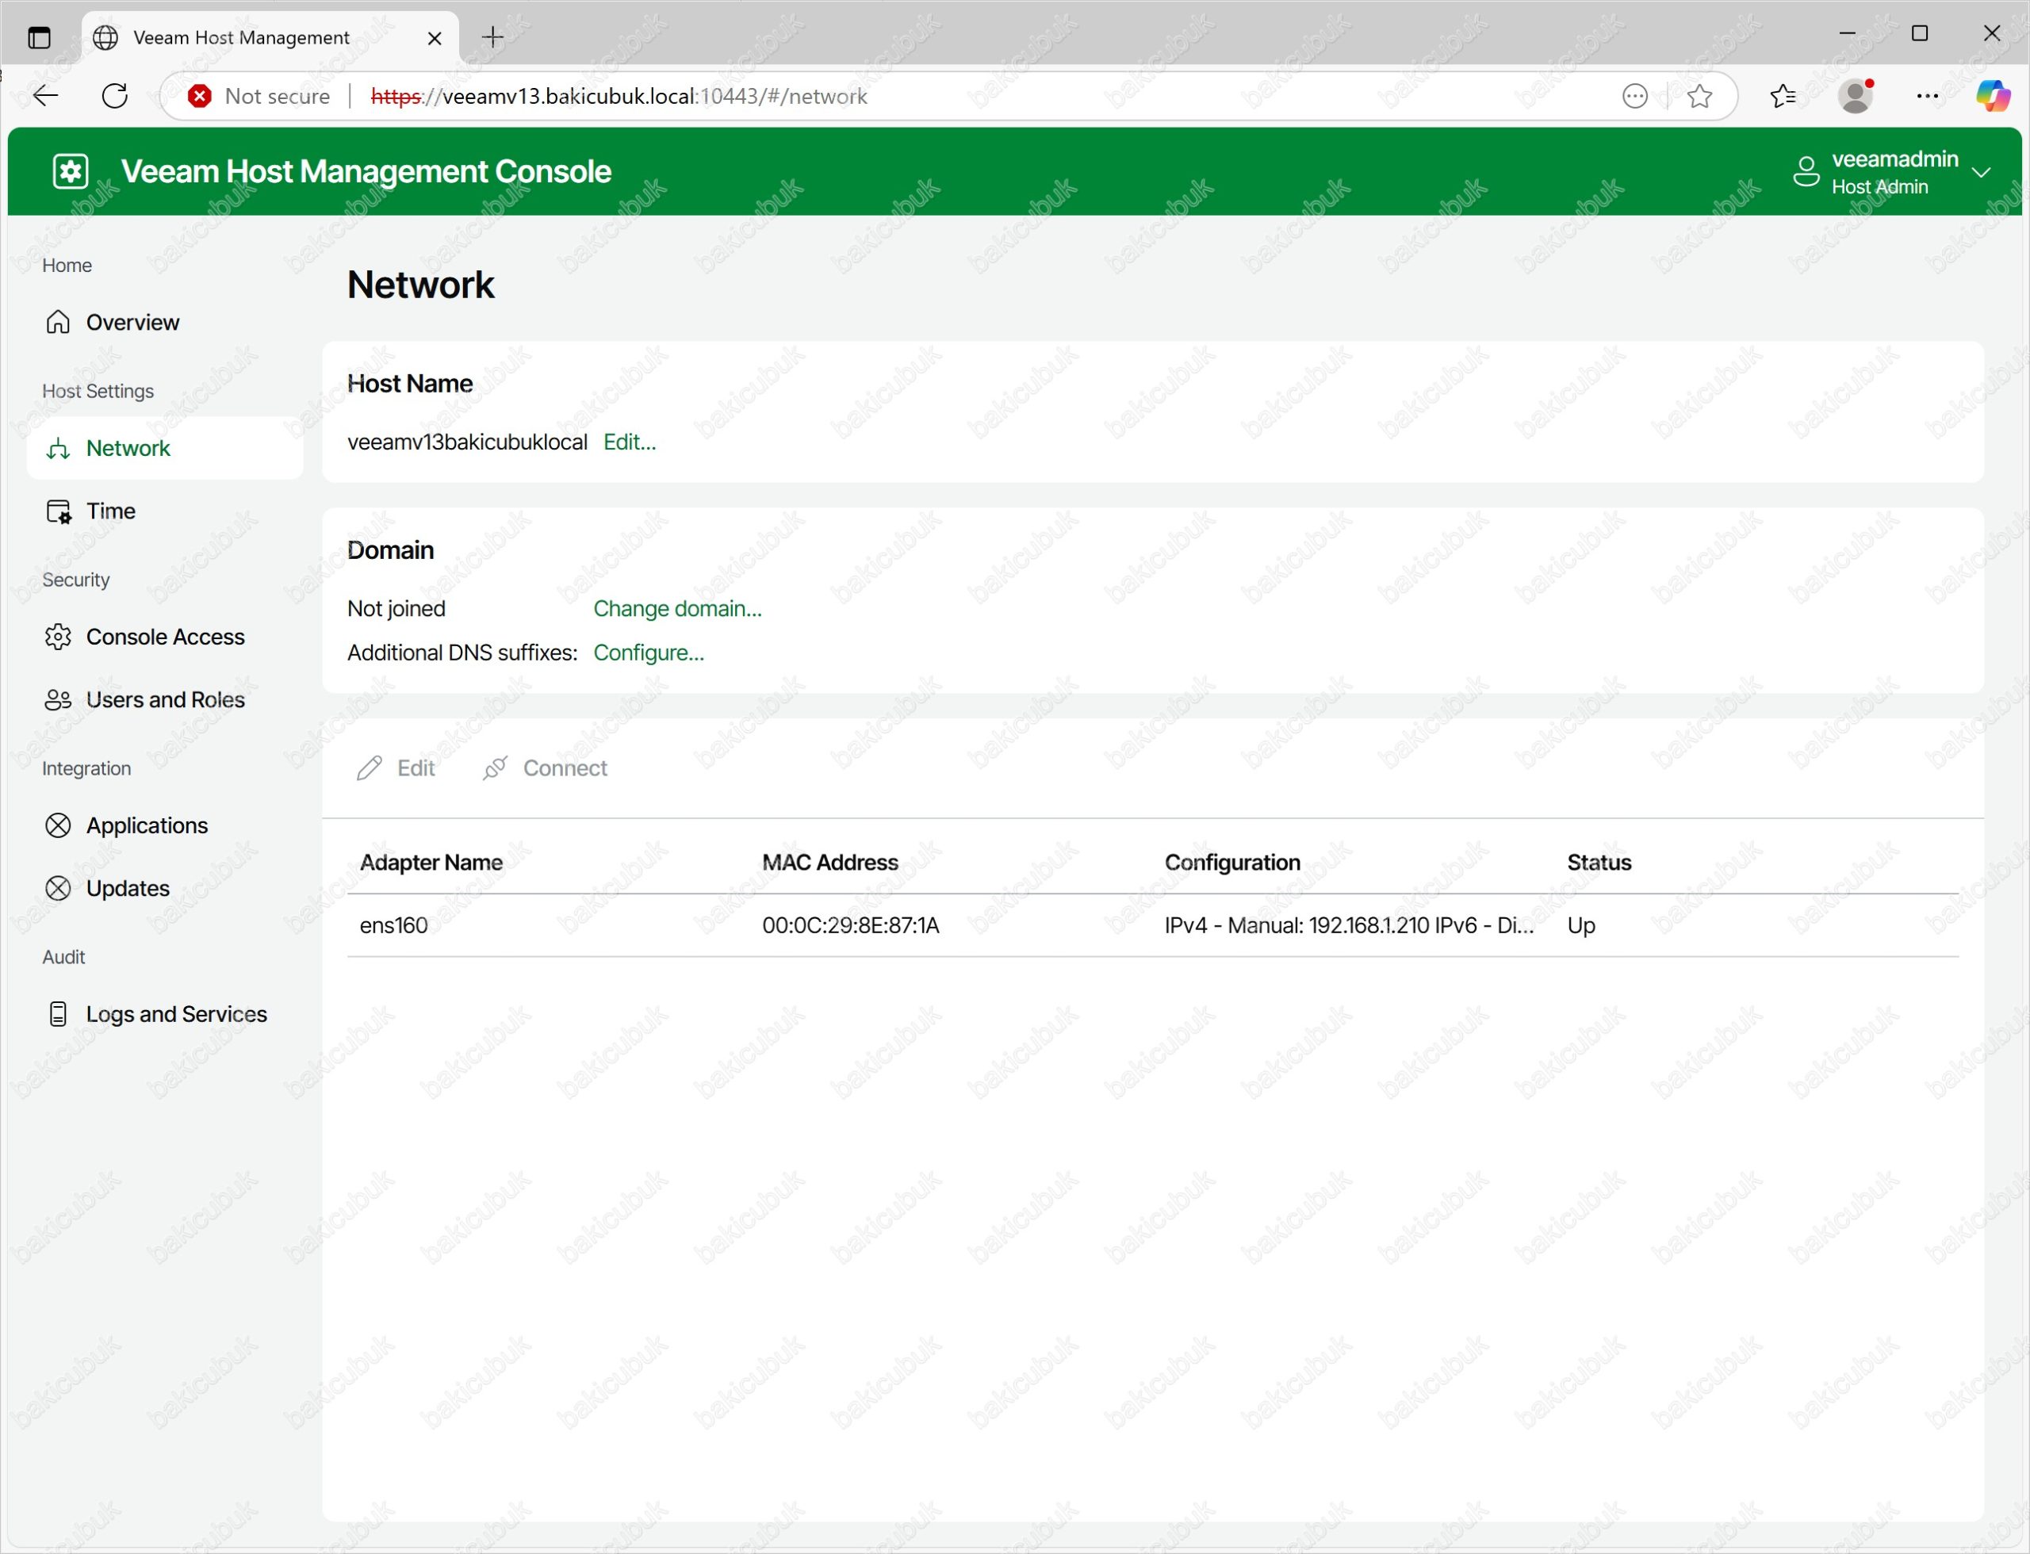The width and height of the screenshot is (2030, 1554).
Task: Open Users and Roles page
Action: (x=166, y=700)
